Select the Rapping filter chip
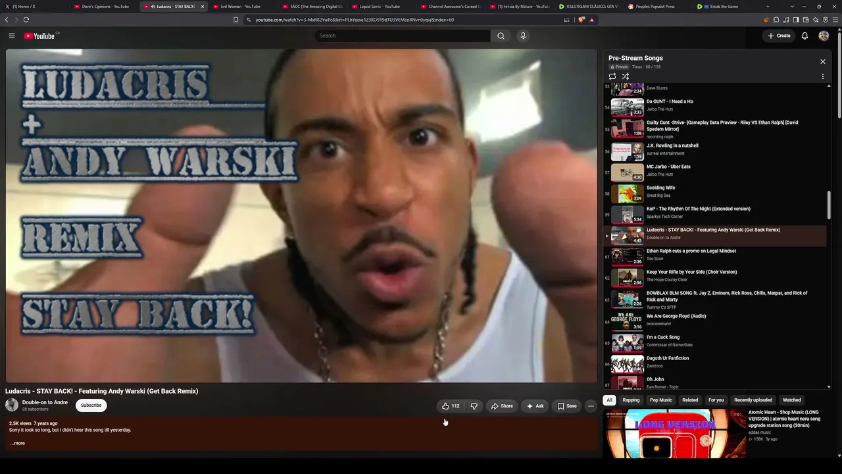Screen dimensions: 842x474 pos(631,400)
